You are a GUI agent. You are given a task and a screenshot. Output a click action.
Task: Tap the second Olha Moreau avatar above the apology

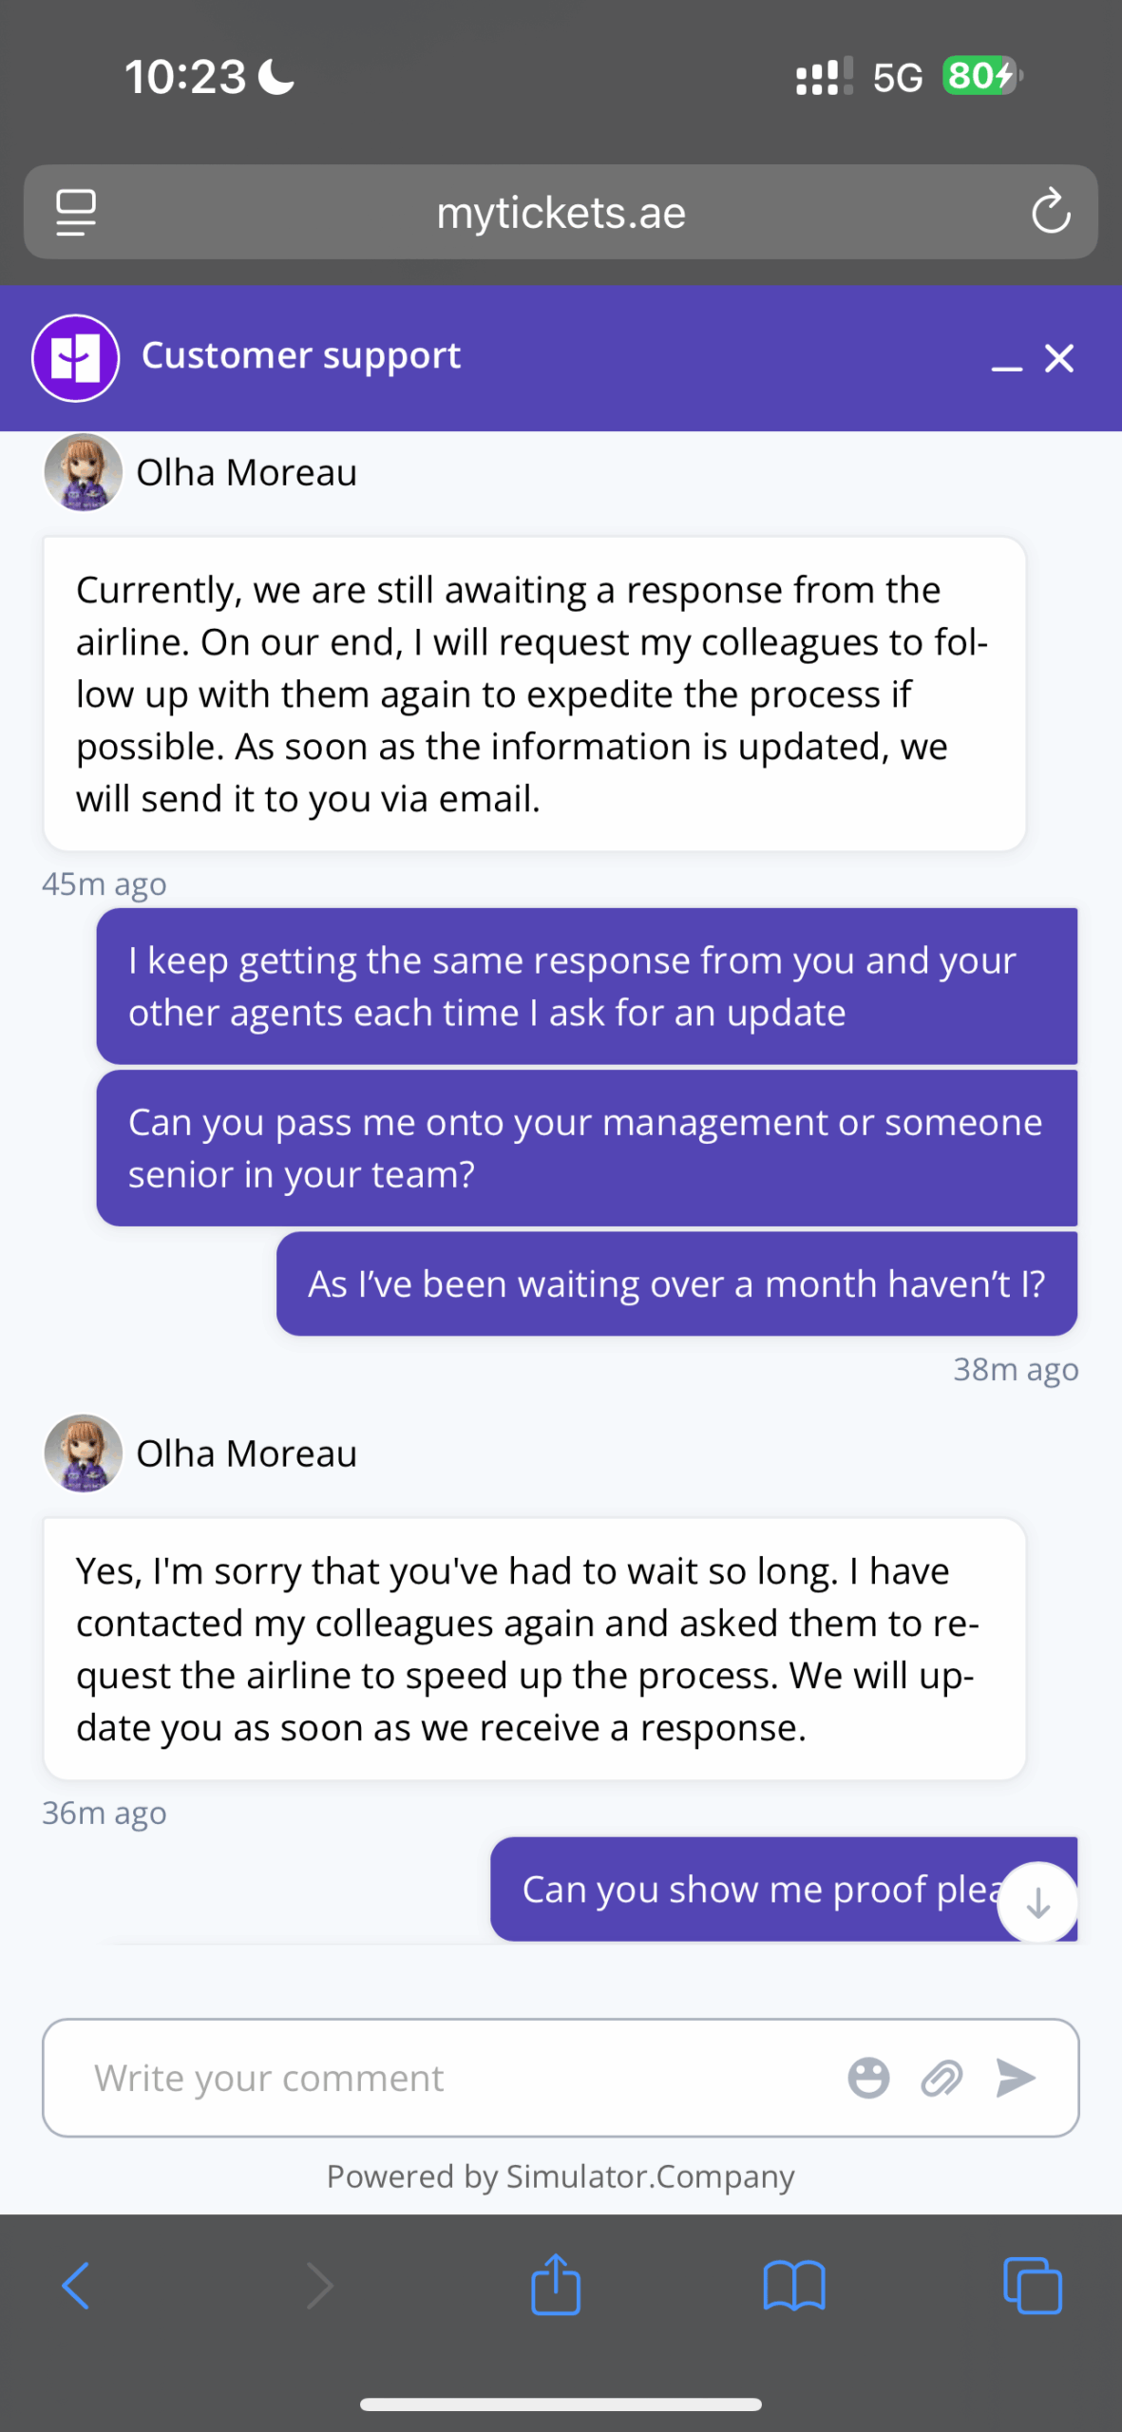(x=84, y=1453)
